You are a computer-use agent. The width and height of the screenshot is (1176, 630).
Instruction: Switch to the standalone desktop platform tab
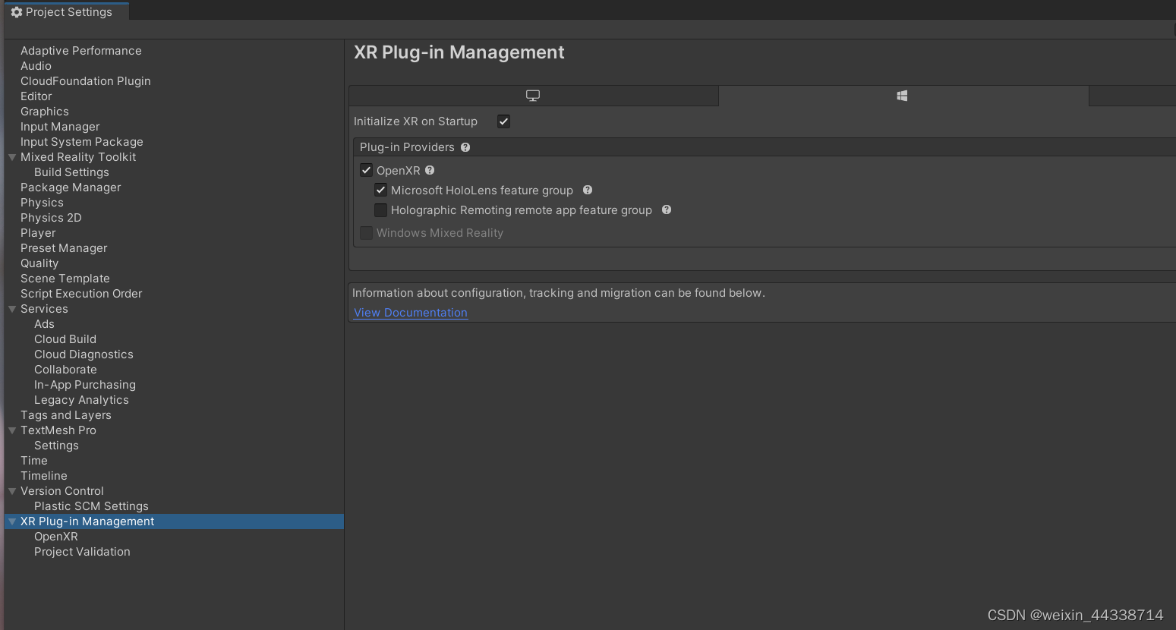click(x=533, y=96)
